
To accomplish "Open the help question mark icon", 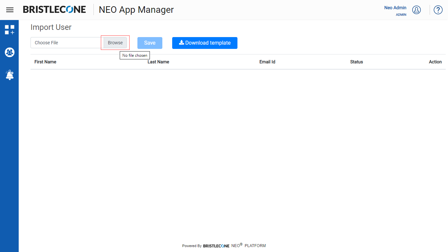I will 438,10.
